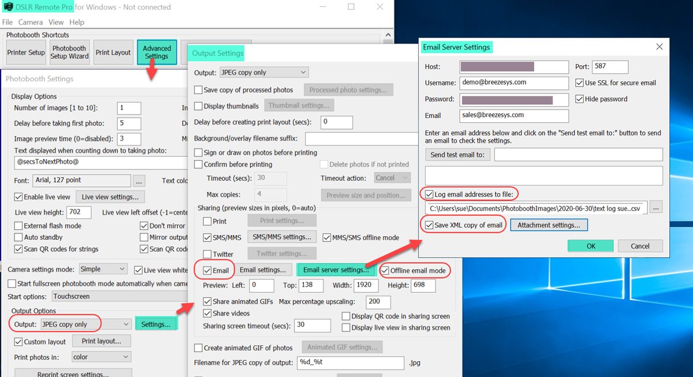The width and height of the screenshot is (693, 377).
Task: Click the Number of images field
Action: click(129, 108)
